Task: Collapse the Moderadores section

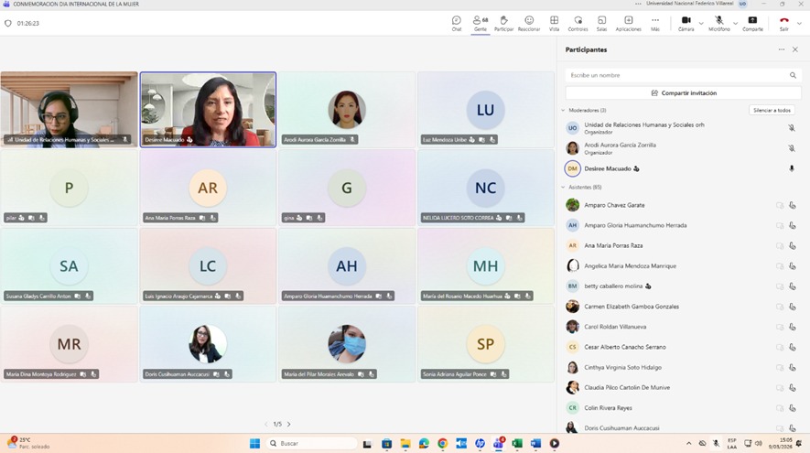Action: pyautogui.click(x=563, y=110)
